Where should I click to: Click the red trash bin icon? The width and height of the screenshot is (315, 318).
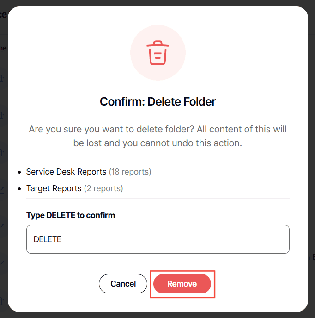(157, 53)
